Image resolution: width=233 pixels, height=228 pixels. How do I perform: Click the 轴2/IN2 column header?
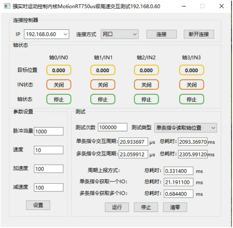tap(146, 57)
